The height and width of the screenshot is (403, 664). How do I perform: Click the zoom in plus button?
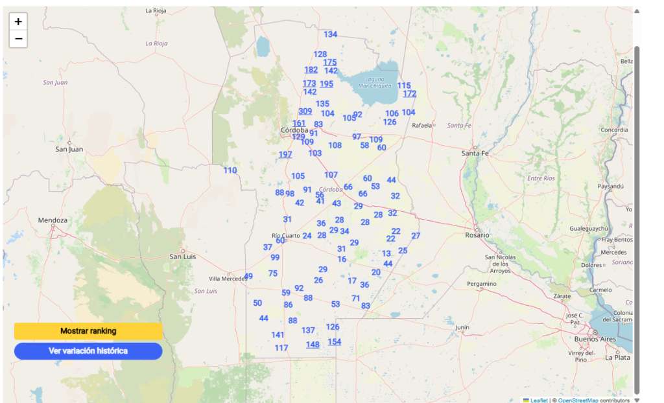[x=18, y=21]
